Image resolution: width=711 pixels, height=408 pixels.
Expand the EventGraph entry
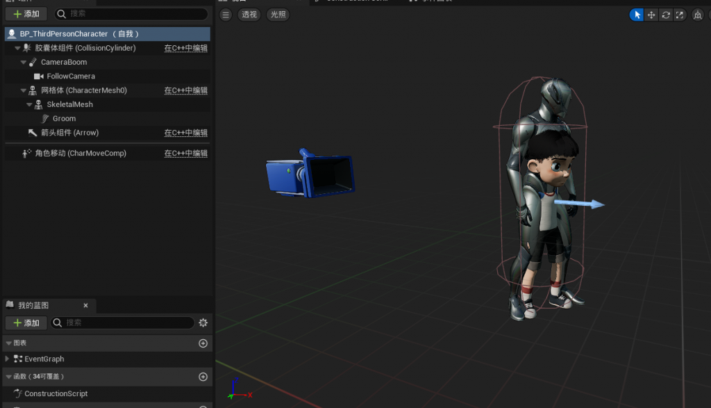pyautogui.click(x=7, y=359)
